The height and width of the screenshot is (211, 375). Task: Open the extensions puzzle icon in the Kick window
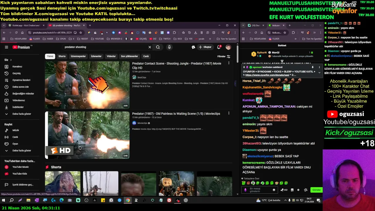point(293,33)
